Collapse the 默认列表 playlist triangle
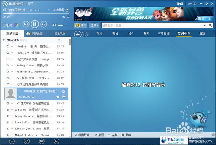Viewport: 216px width, 145px height. [x=4, y=40]
